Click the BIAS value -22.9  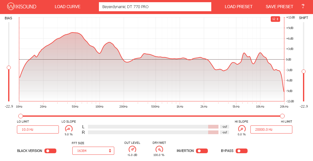(9, 107)
